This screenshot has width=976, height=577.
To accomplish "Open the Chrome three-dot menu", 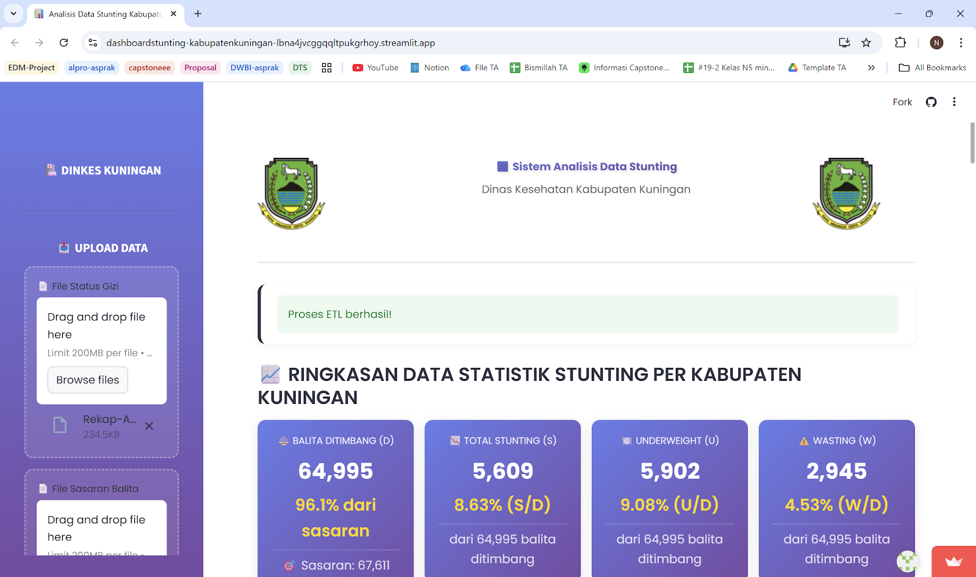I will point(962,43).
